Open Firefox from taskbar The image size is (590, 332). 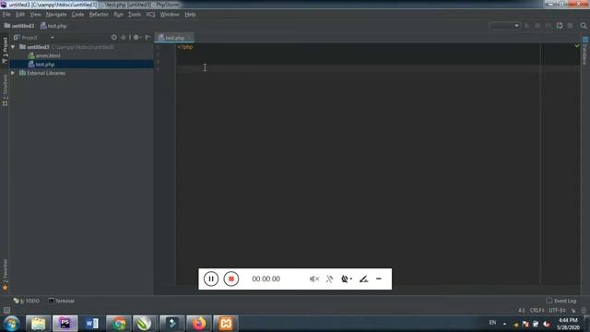199,324
